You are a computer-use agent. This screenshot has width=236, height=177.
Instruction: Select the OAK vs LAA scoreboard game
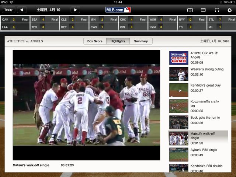(x=15, y=23)
